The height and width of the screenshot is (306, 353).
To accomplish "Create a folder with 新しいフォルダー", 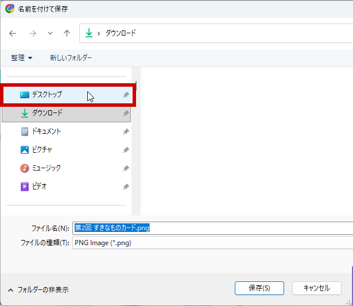I will tap(71, 58).
